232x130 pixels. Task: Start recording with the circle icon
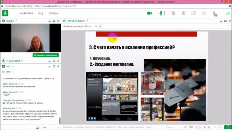204,13
